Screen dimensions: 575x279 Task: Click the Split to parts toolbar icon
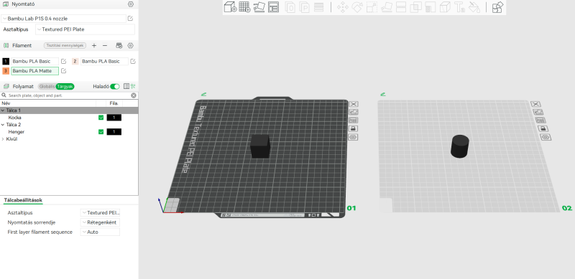pos(304,7)
